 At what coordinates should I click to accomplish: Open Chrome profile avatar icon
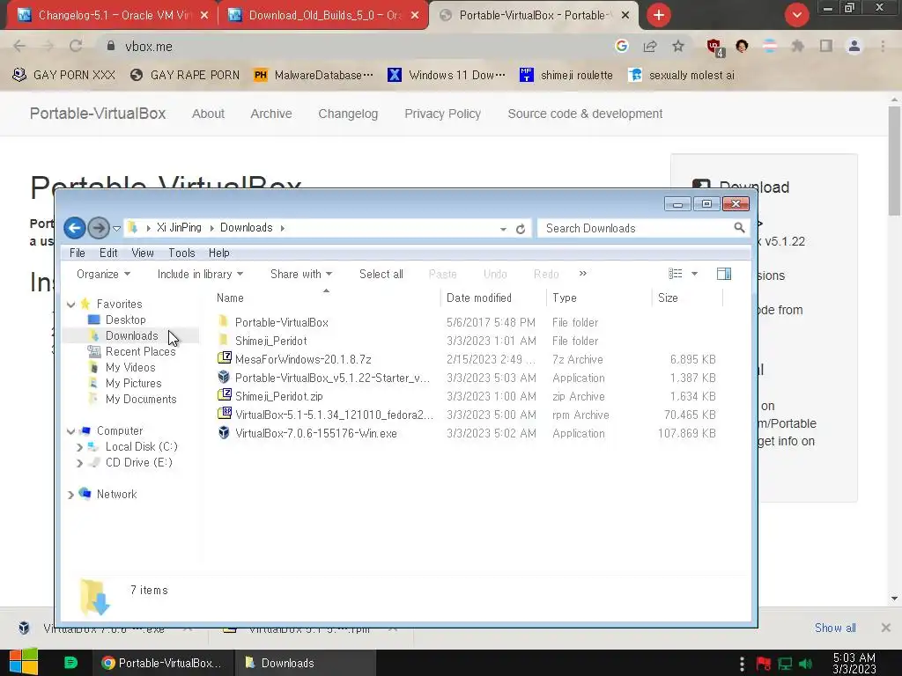[x=854, y=46]
